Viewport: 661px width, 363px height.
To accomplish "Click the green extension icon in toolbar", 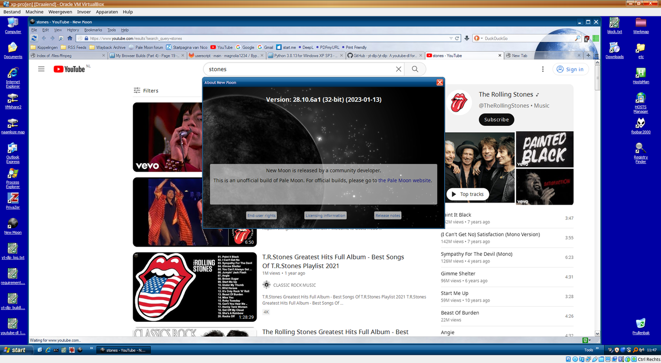I will pyautogui.click(x=595, y=38).
